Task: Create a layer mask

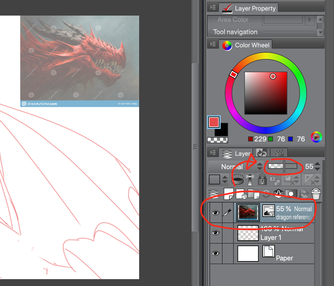Action: click(291, 194)
